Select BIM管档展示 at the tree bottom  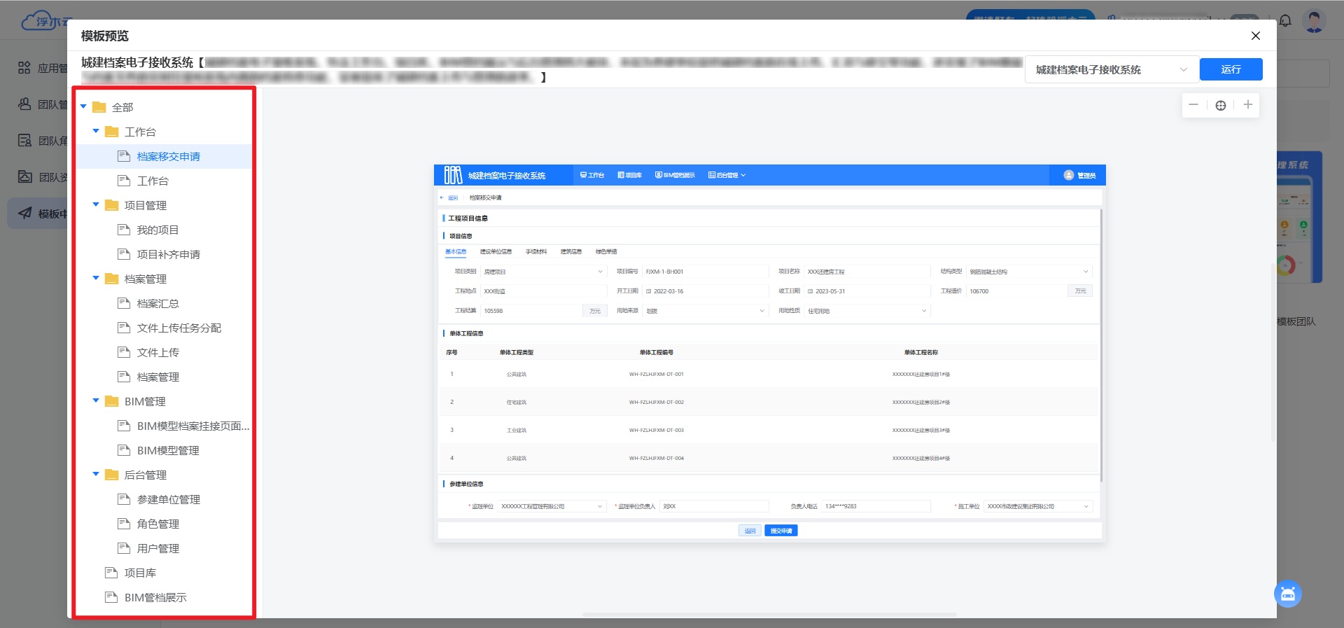coord(155,598)
